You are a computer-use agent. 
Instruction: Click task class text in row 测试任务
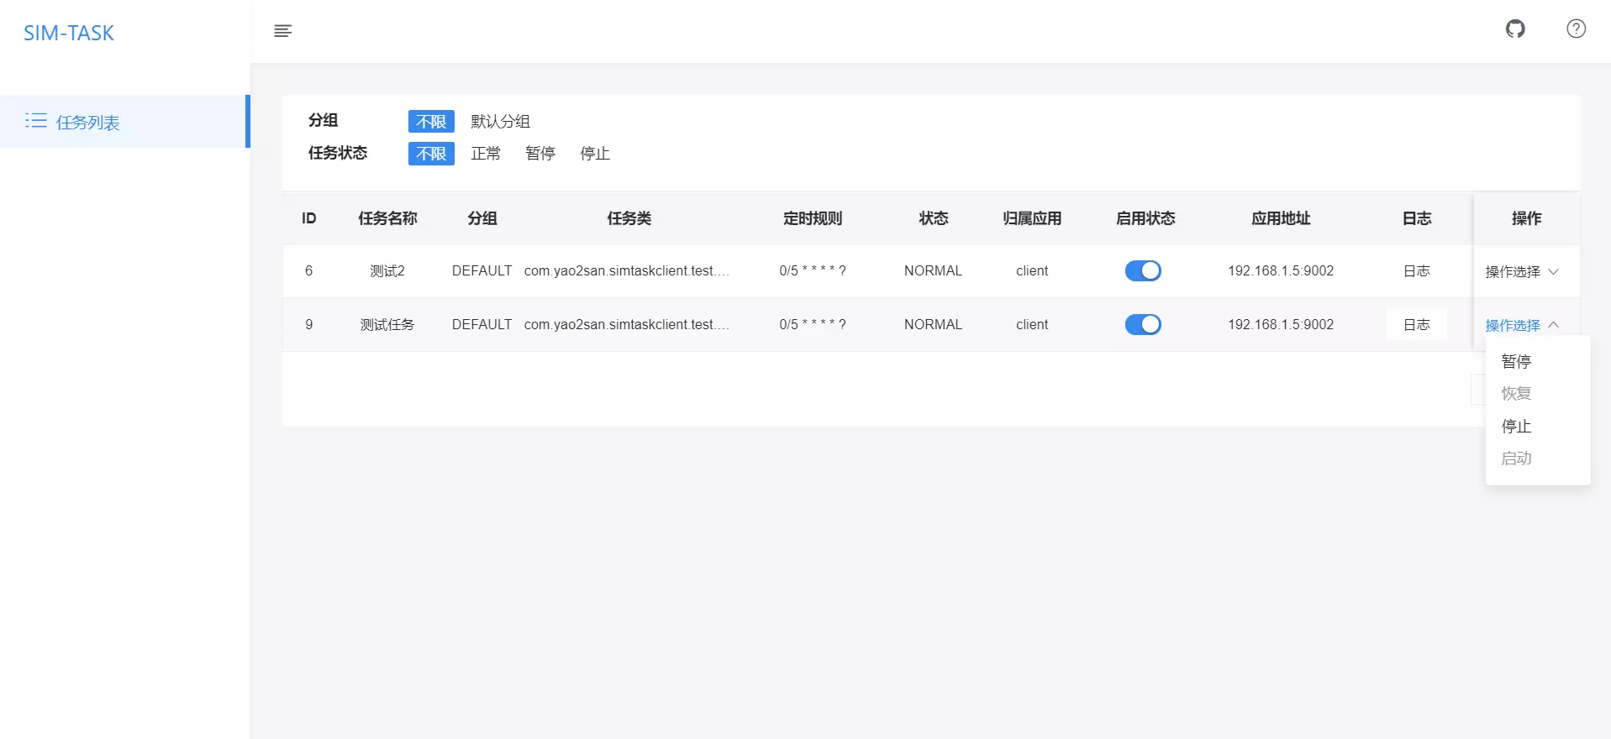(627, 324)
